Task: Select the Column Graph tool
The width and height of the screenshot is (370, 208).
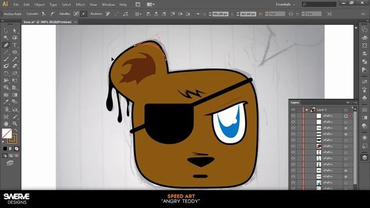Action: 14,109
